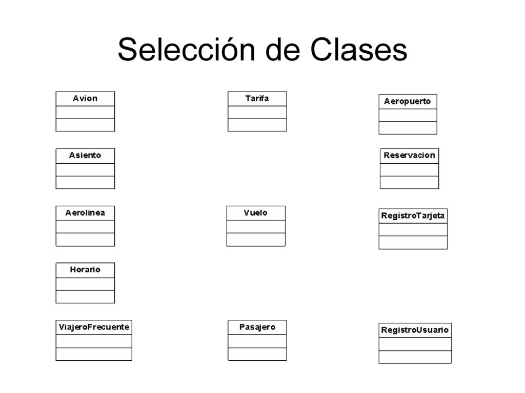The image size is (525, 393).
Task: Click ViajeroFrecuente's attributes compartment
Action: pos(94,341)
